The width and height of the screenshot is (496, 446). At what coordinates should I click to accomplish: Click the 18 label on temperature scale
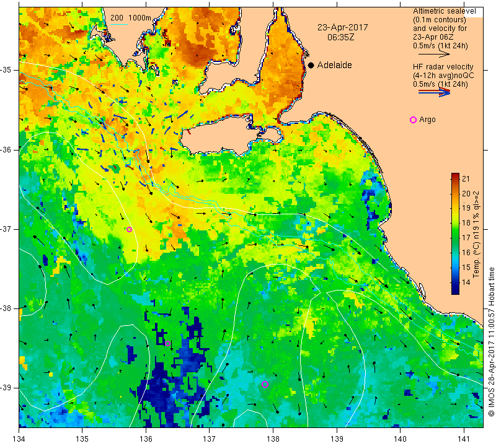(466, 223)
